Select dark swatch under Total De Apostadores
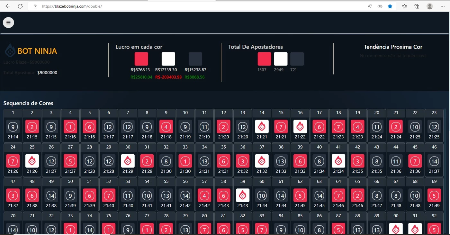450x235 pixels. (x=297, y=59)
